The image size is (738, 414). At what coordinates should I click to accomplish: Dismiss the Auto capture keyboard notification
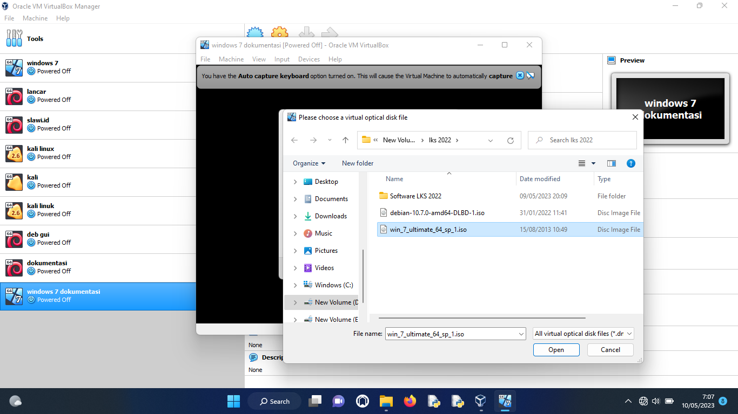(x=520, y=75)
